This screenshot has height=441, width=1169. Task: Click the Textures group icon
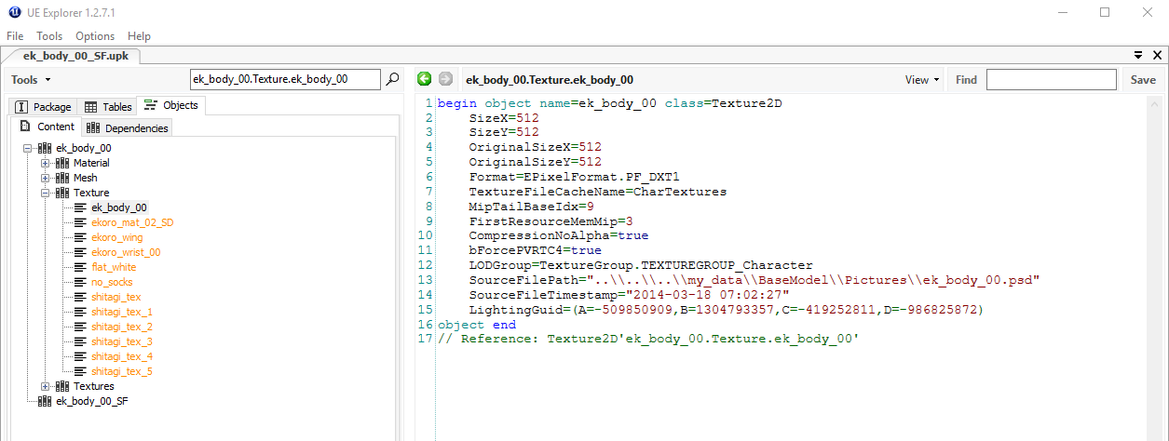pos(62,386)
